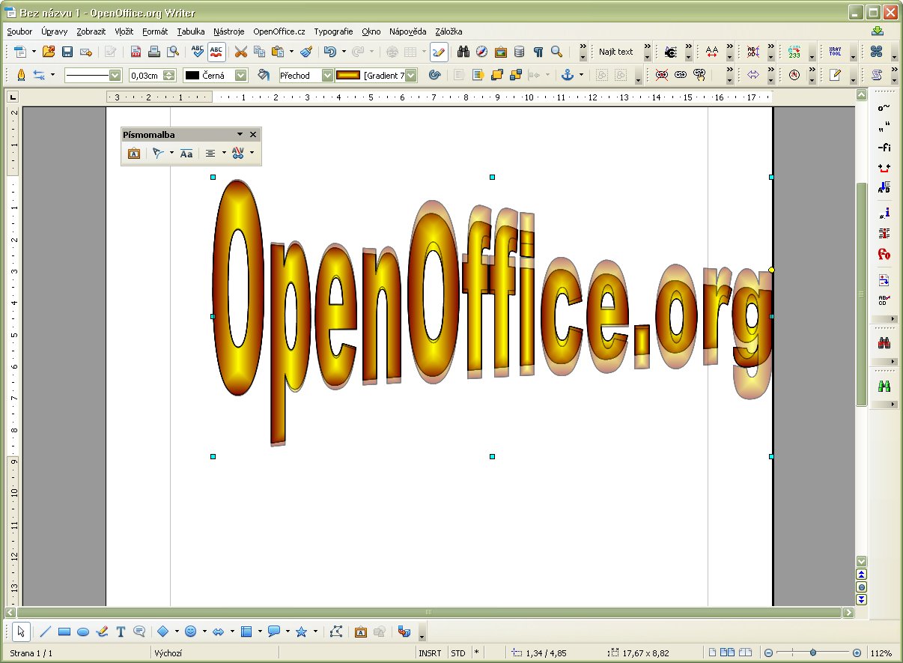Open the Černá line color dropdown
The image size is (903, 663).
[x=240, y=75]
